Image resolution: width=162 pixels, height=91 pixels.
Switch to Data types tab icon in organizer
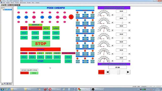[x=5, y=84]
